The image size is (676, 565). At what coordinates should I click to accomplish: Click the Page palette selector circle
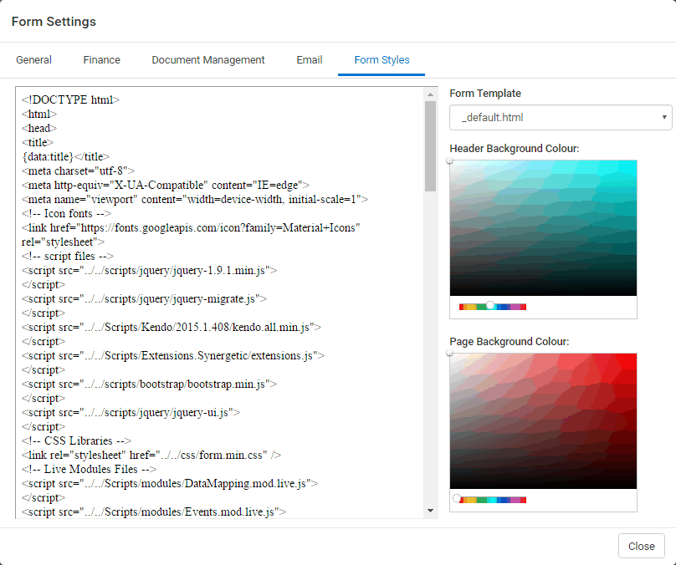pyautogui.click(x=450, y=354)
